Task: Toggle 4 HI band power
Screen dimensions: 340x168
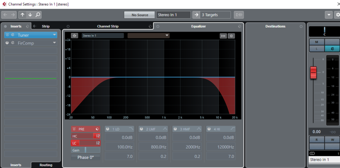Action: (x=209, y=129)
